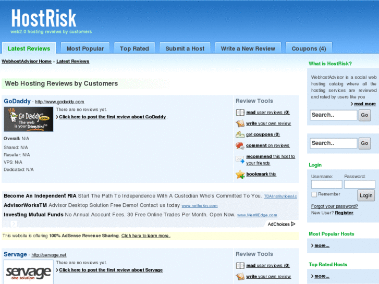Toggle the Remember checkbox
This screenshot has width=379, height=284.
[314, 194]
